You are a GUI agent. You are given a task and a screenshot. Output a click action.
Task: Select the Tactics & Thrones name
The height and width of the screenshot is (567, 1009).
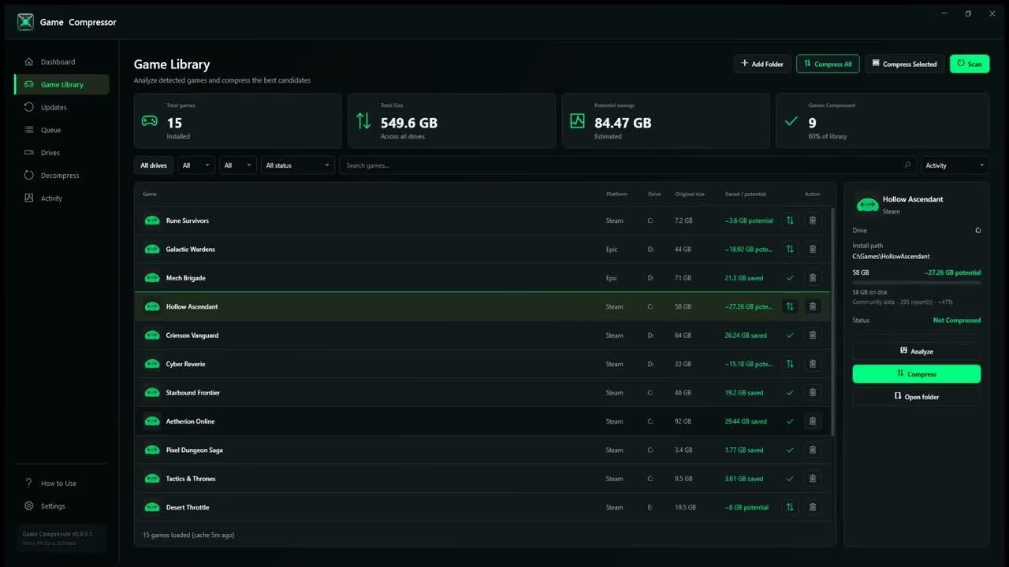(x=191, y=479)
